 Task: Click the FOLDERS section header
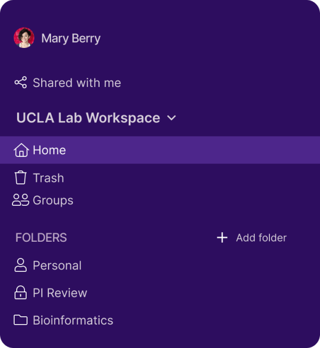(x=41, y=238)
